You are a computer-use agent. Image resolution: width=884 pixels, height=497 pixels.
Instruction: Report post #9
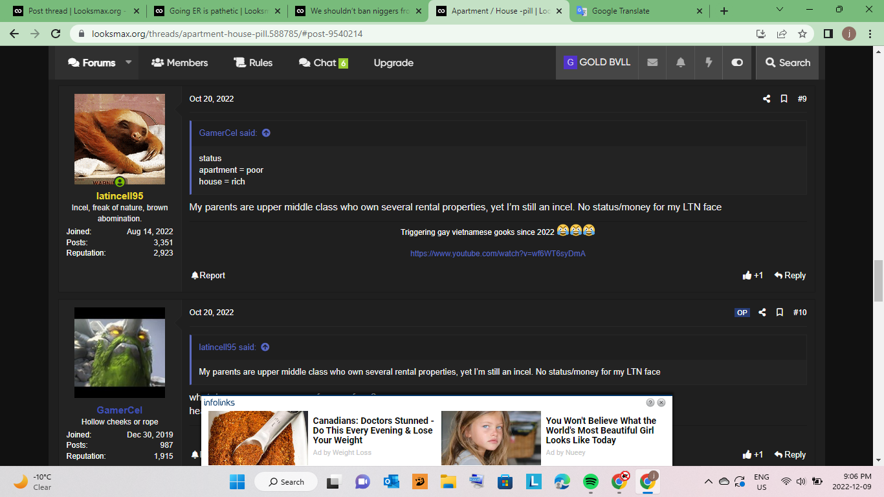coord(208,275)
